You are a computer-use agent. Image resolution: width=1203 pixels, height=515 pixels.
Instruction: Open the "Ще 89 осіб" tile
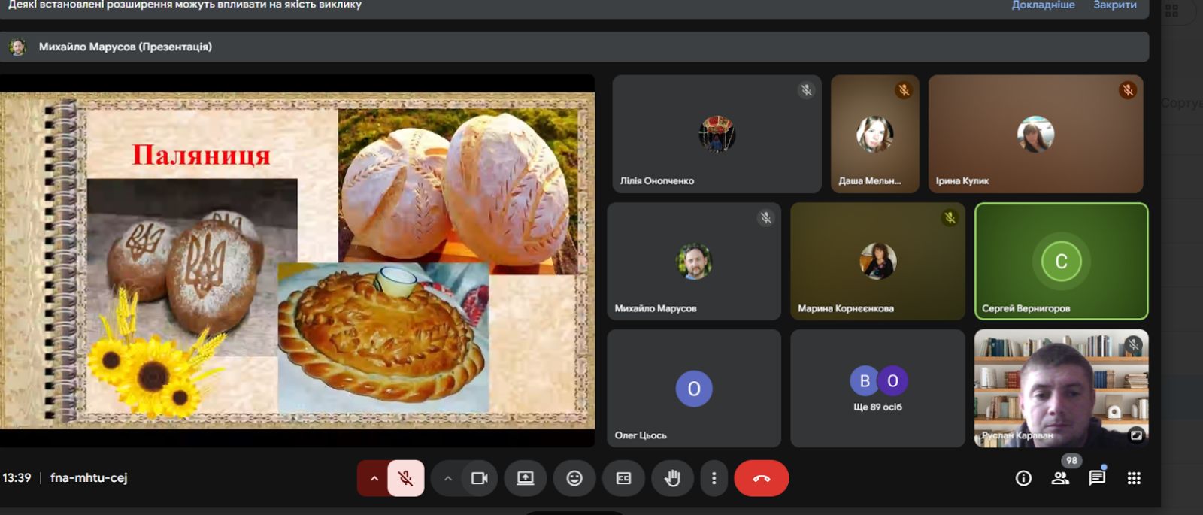[877, 388]
